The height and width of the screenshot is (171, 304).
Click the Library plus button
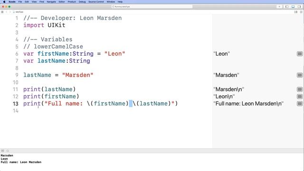coord(279,7)
